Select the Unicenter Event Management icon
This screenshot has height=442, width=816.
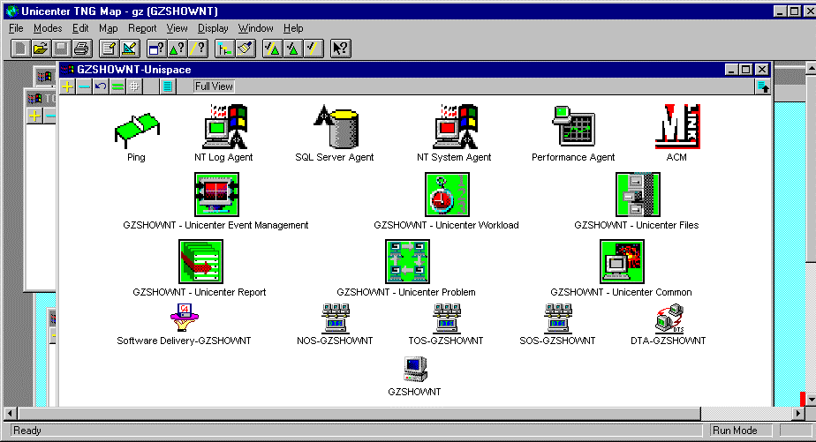216,194
